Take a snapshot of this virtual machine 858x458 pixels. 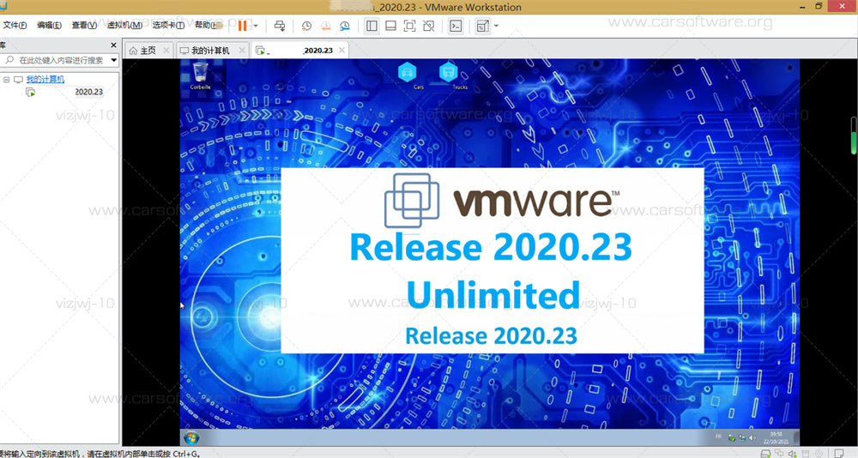[306, 26]
